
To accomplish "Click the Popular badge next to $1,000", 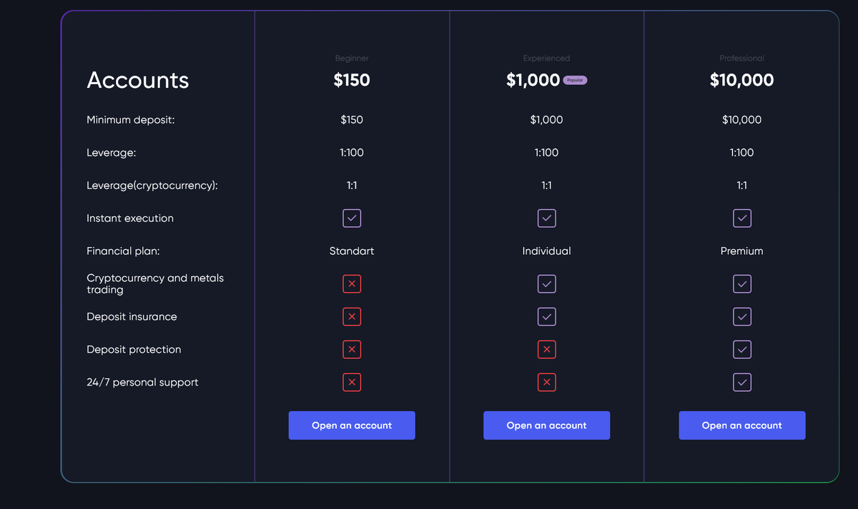I will [575, 80].
